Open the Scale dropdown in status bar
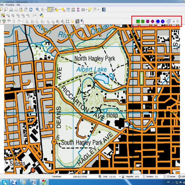 [x=120, y=177]
